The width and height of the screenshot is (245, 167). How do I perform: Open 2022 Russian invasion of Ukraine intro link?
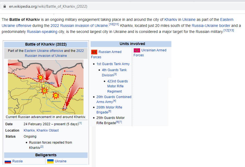click(x=79, y=26)
